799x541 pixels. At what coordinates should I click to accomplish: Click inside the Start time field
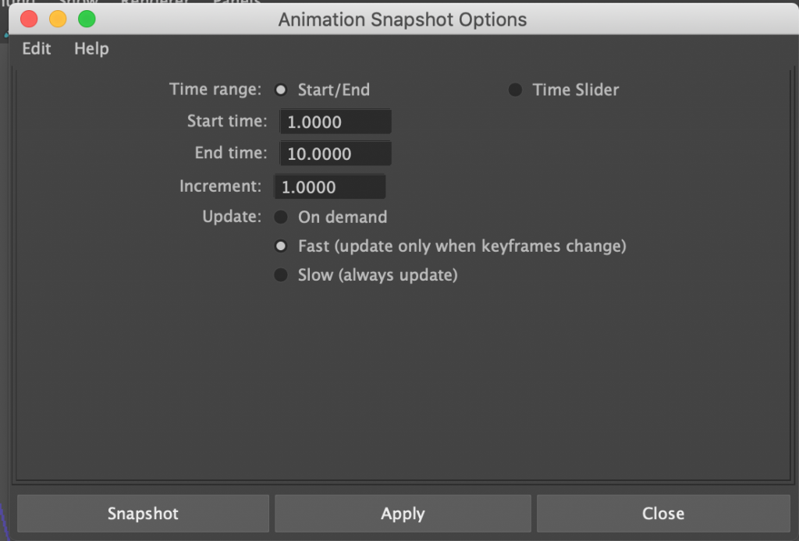pos(334,122)
